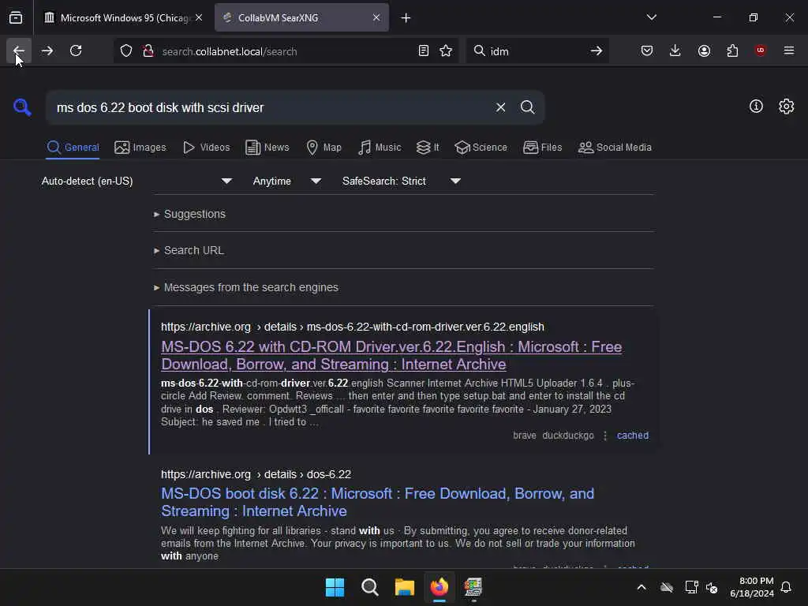Open the Firefox hamburger menu
The width and height of the screenshot is (808, 606).
pyautogui.click(x=789, y=50)
